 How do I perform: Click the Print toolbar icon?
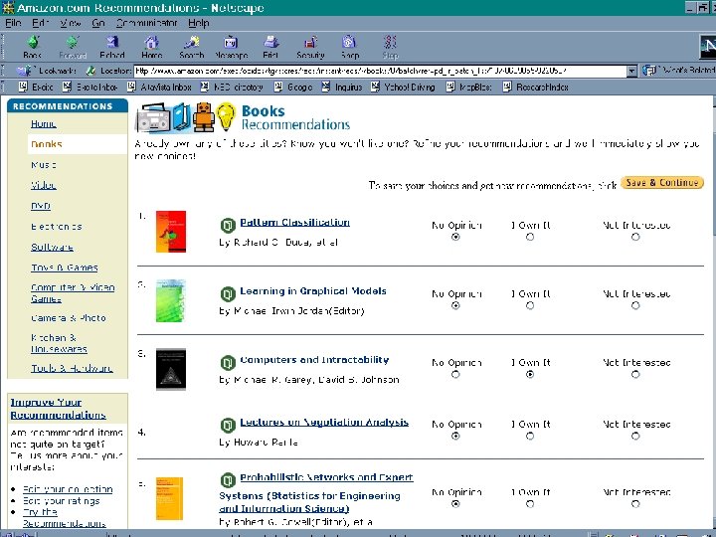click(270, 48)
